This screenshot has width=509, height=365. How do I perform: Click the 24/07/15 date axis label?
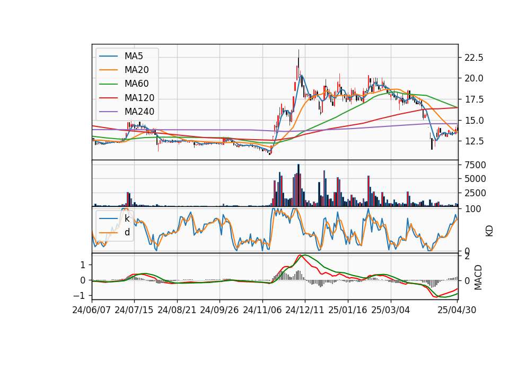(x=134, y=310)
